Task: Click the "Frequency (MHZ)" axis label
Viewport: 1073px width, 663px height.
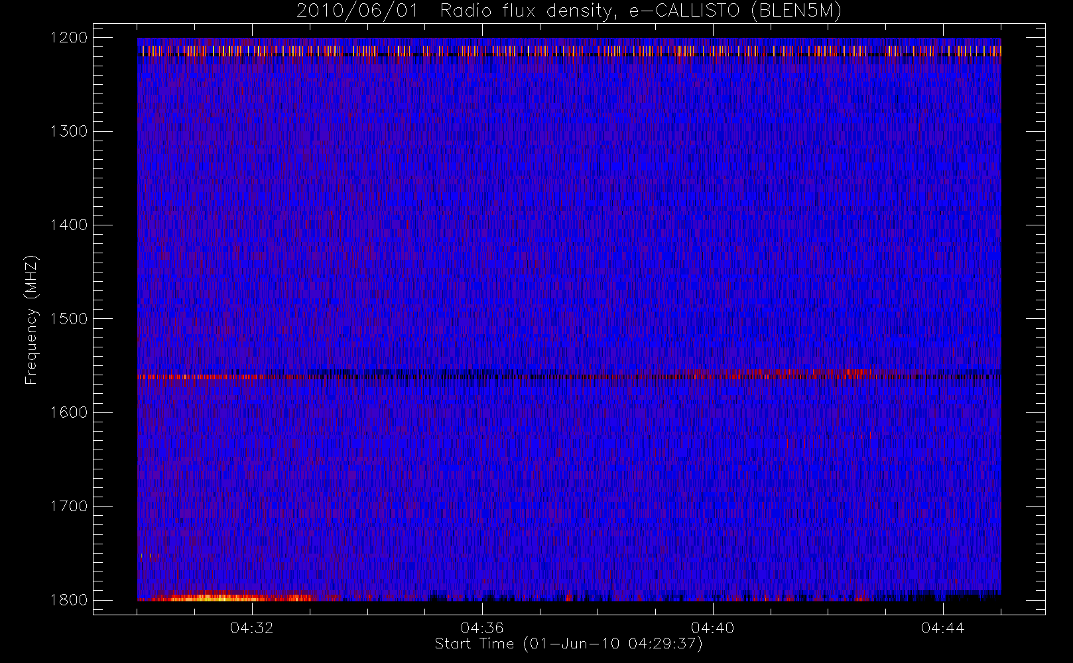Action: (31, 320)
